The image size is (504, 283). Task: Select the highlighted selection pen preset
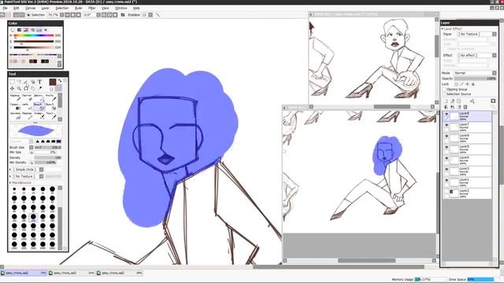[39, 107]
